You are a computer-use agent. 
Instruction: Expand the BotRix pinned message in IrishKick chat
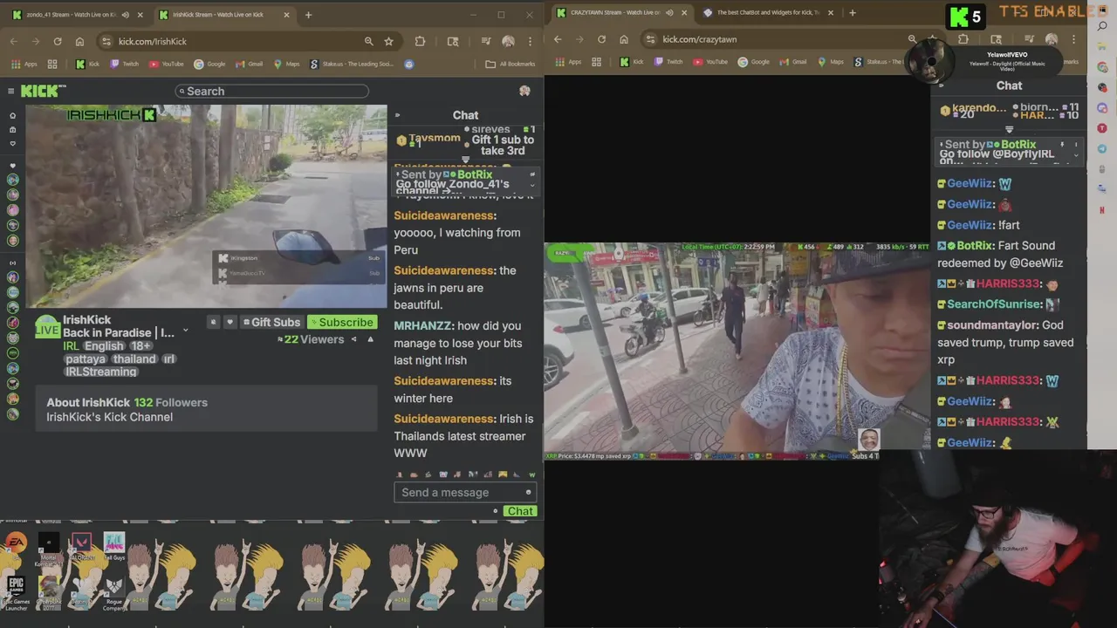pos(532,185)
